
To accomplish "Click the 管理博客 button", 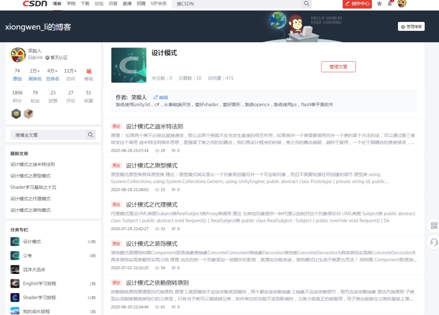I will 411,26.
